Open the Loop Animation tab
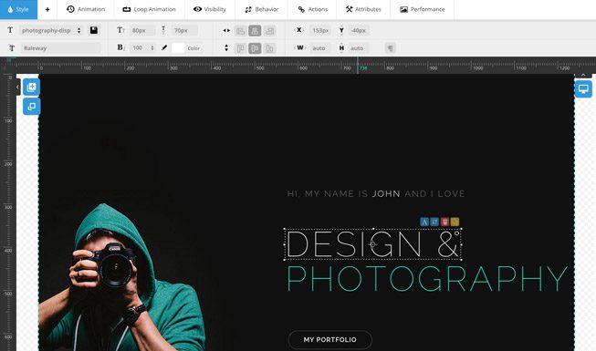Image resolution: width=596 pixels, height=351 pixels. pyautogui.click(x=149, y=9)
